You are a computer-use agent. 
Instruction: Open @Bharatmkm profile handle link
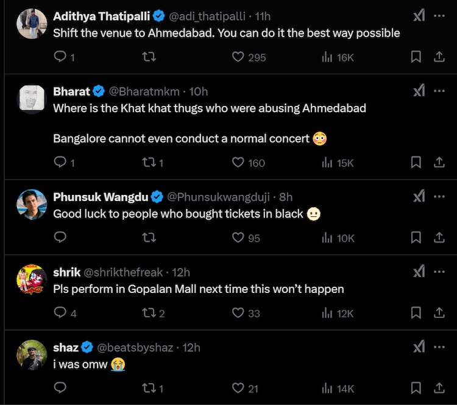click(x=144, y=91)
